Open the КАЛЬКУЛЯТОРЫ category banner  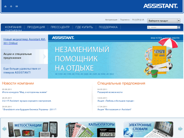[x=90, y=129]
